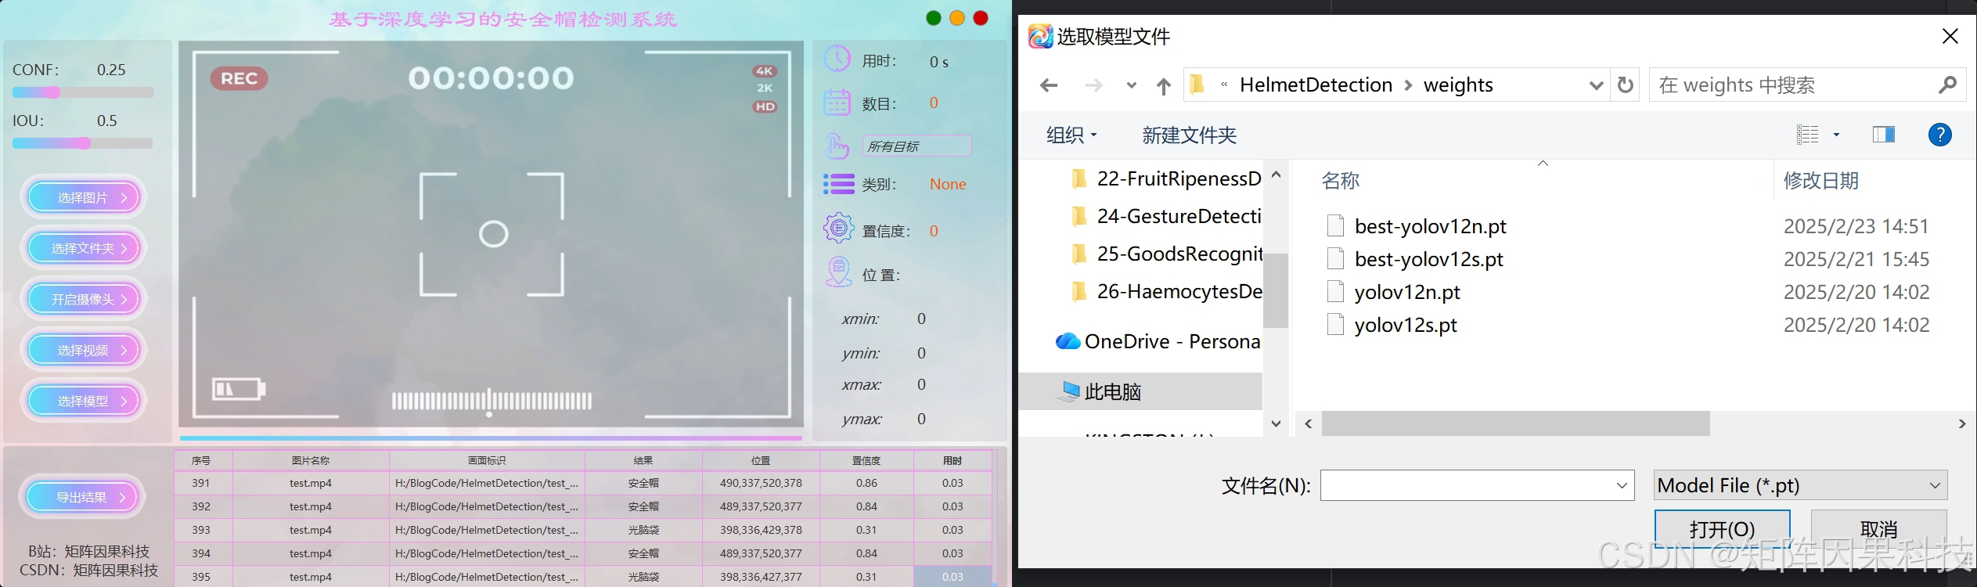The image size is (1977, 587).
Task: Click 取消 button in dialog
Action: click(x=1878, y=529)
